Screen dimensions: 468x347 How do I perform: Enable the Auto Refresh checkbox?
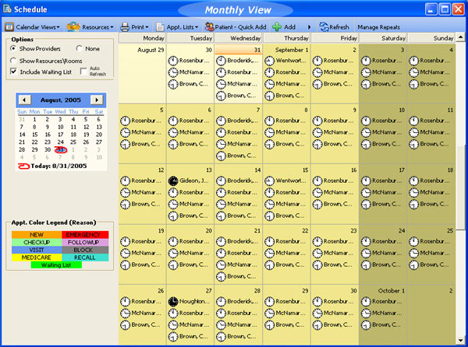83,72
